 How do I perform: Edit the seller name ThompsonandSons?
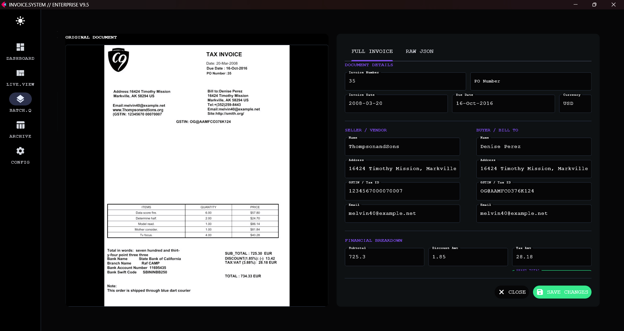click(402, 146)
